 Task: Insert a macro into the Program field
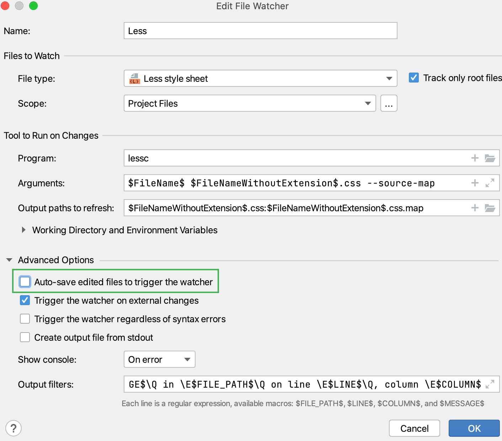pyautogui.click(x=475, y=158)
